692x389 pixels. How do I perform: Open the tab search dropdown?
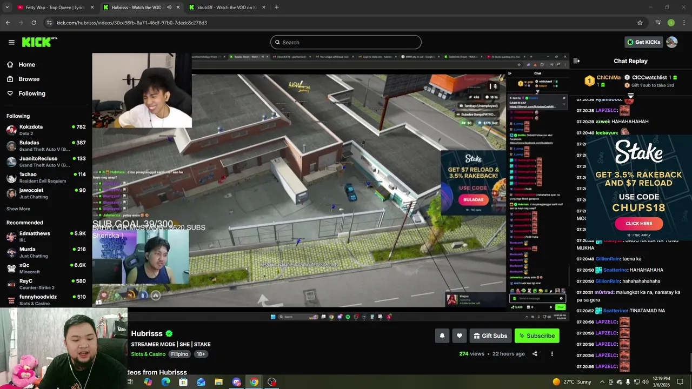[x=7, y=8]
